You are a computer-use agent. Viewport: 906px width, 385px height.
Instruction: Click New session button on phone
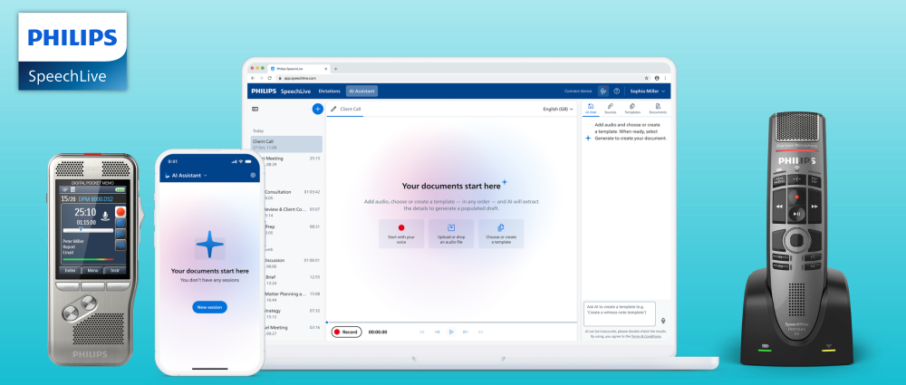tap(210, 307)
